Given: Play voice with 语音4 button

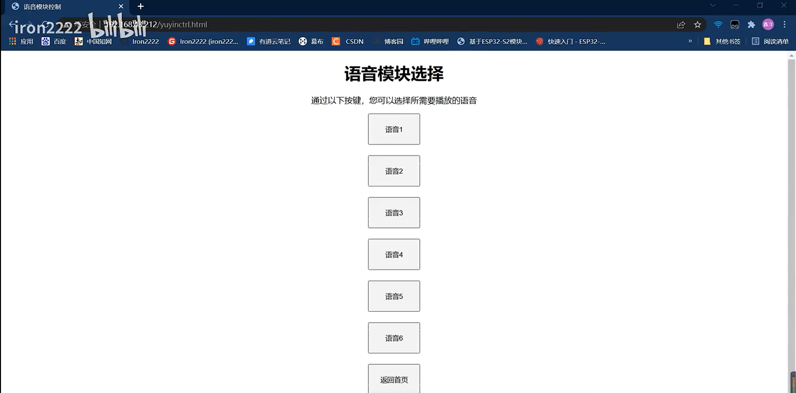Looking at the screenshot, I should [x=394, y=254].
